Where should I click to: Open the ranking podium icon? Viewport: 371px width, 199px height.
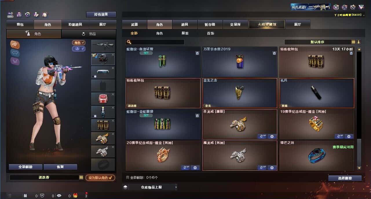point(19,14)
